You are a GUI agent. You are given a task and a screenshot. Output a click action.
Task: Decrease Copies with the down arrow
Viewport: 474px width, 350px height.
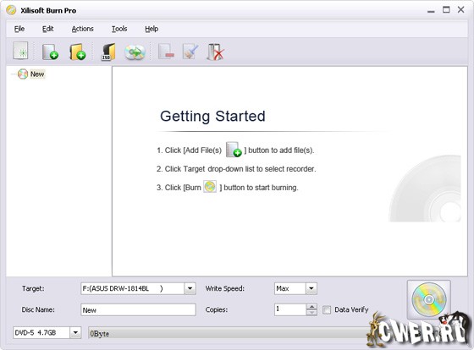pyautogui.click(x=311, y=313)
